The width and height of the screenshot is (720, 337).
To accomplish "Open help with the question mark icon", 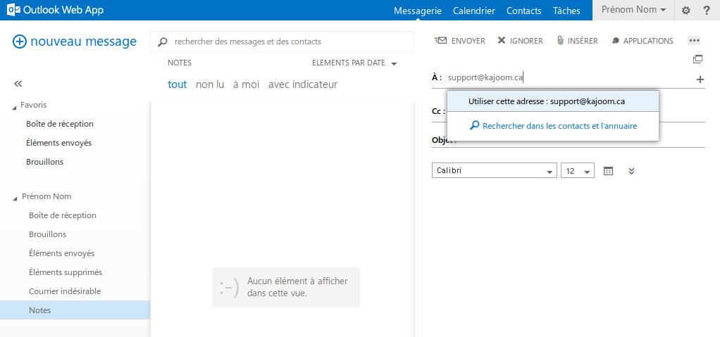I will [707, 11].
